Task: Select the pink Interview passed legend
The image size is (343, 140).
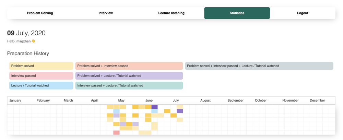Action: tap(41, 75)
